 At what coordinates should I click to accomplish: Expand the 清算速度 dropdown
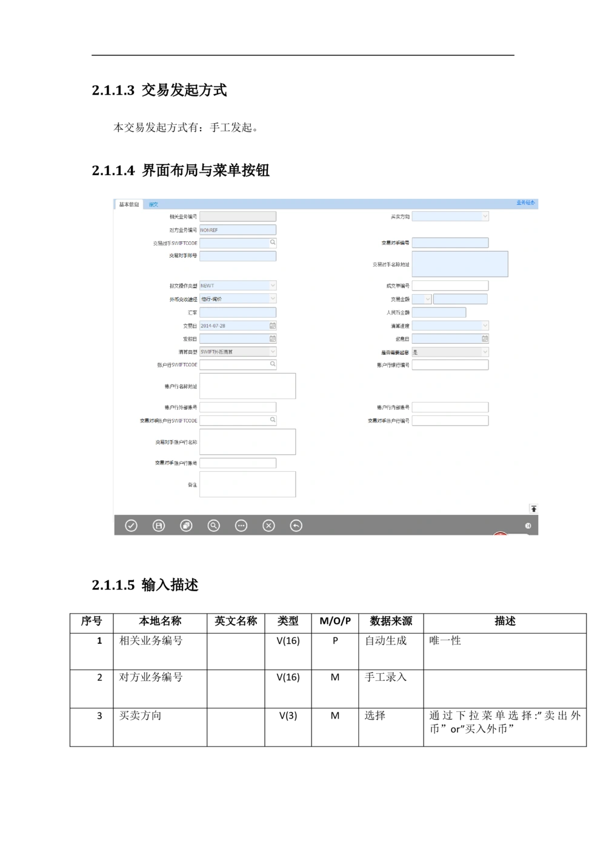[x=485, y=326]
